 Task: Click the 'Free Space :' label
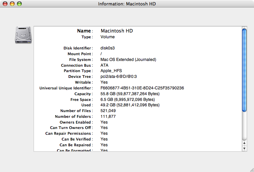click(82, 100)
